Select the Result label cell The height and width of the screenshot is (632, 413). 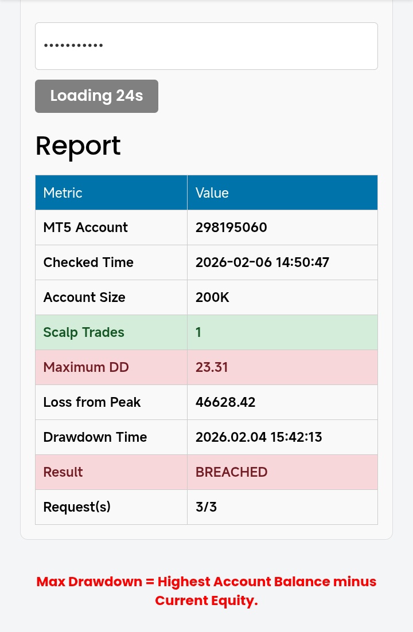[111, 472]
